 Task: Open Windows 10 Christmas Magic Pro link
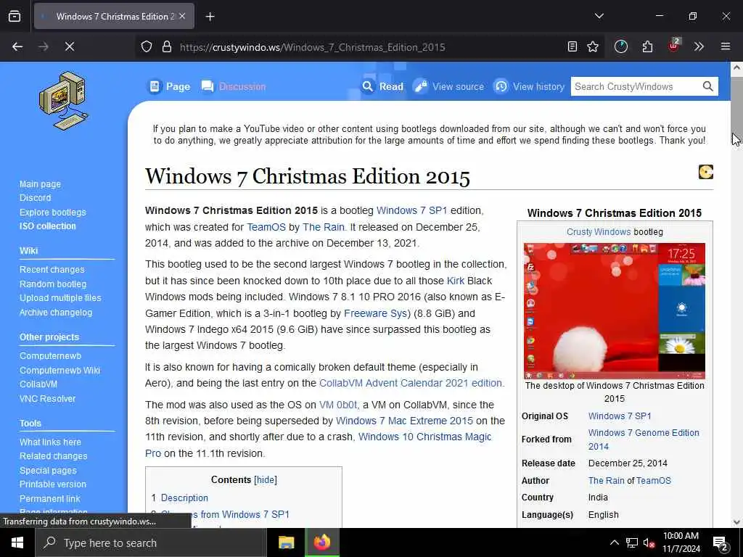click(424, 437)
